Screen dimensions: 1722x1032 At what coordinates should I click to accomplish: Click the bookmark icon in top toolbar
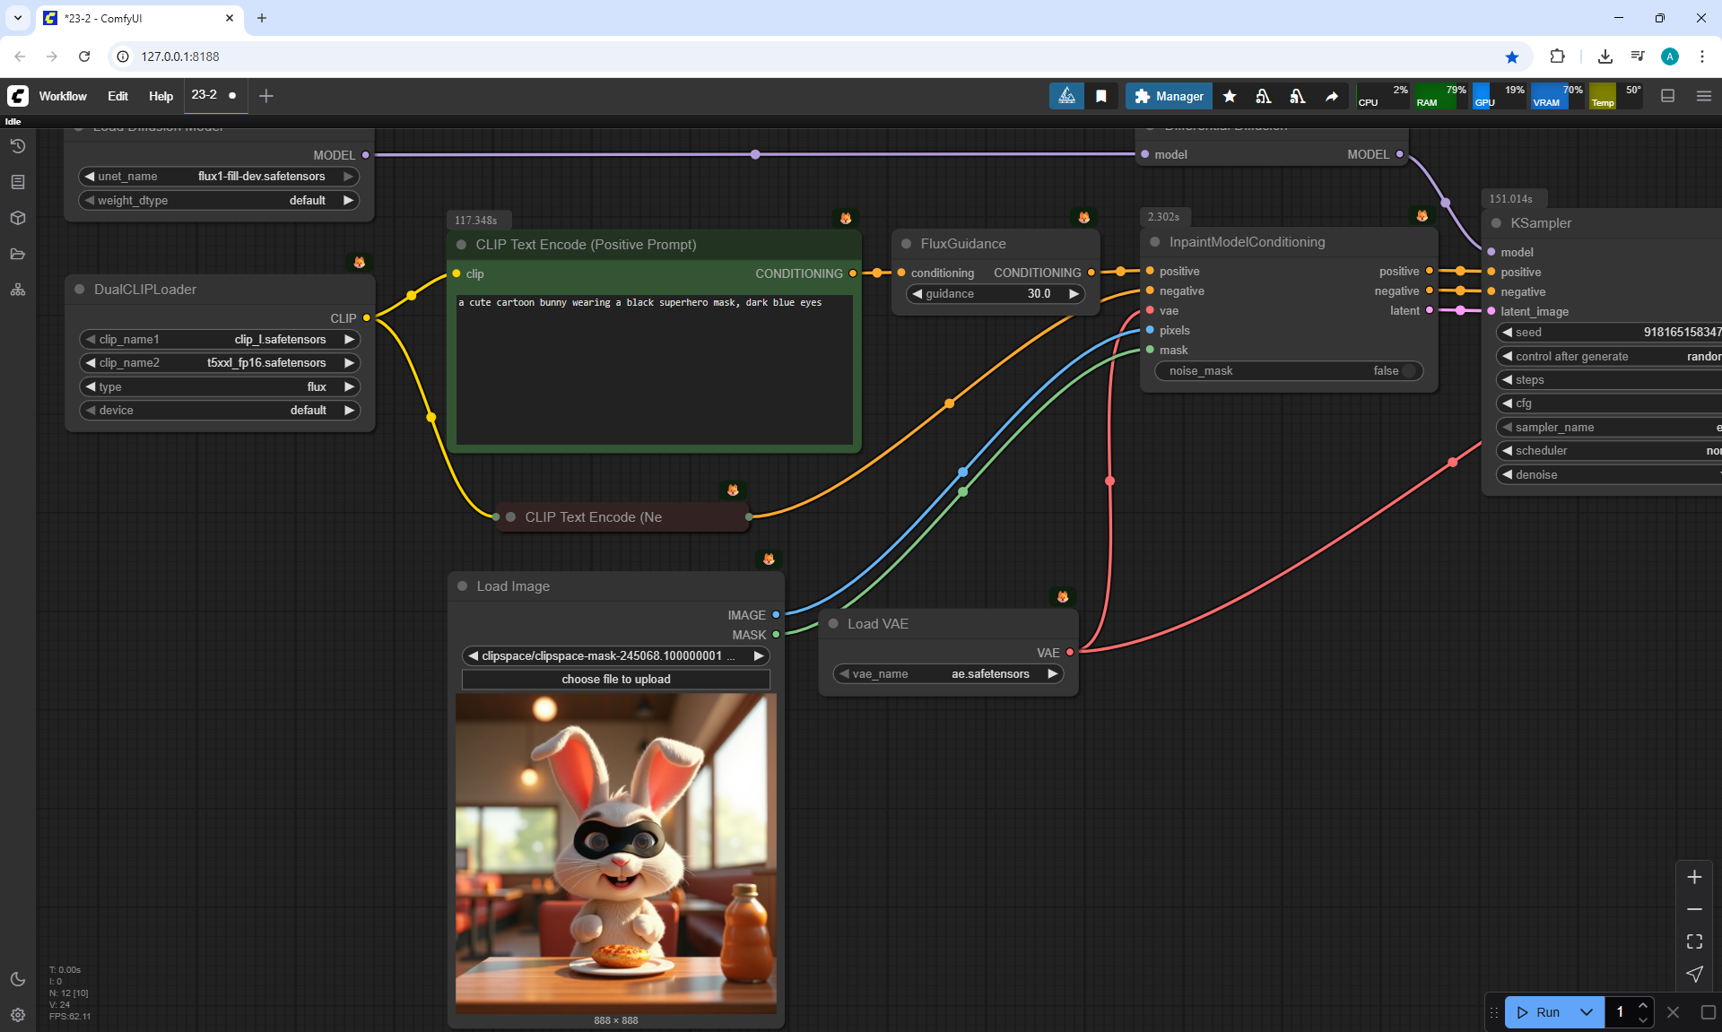(1101, 96)
